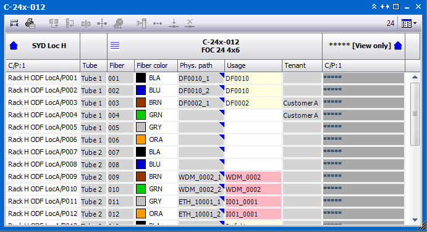
Task: Click Customer A tenant in fiber 004 row
Action: pos(302,115)
